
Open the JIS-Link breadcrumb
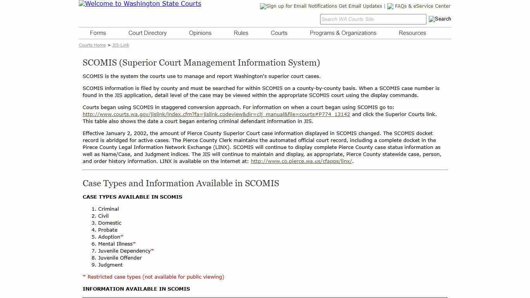pyautogui.click(x=120, y=45)
